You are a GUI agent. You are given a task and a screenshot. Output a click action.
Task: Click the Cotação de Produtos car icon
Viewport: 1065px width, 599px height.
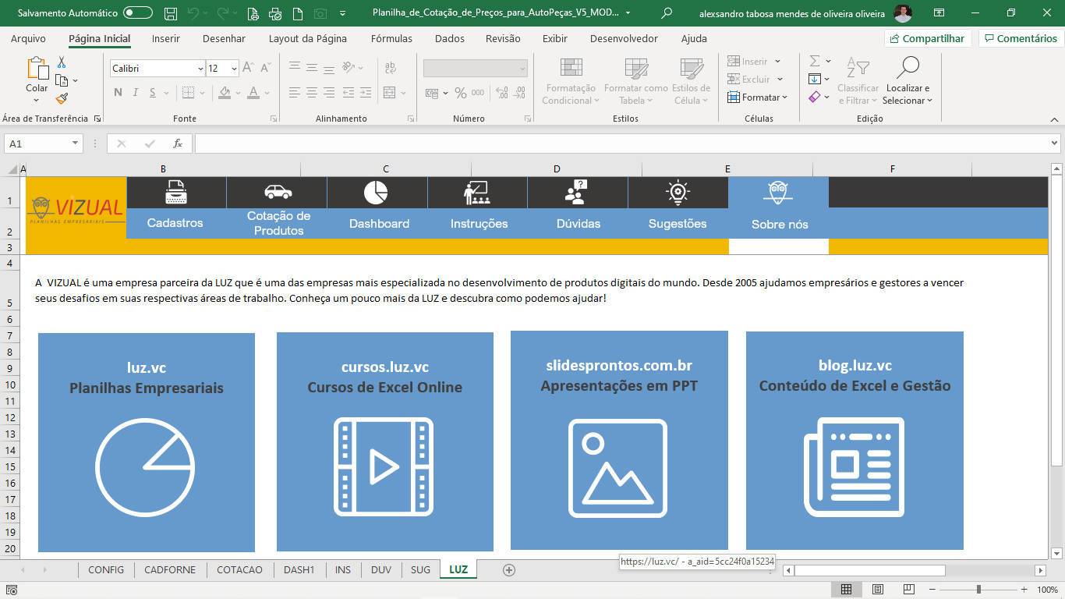[277, 192]
